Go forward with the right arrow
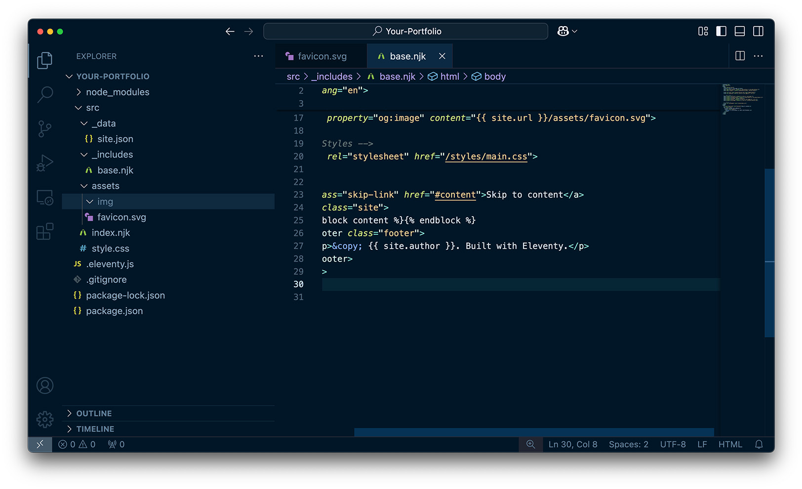Viewport: 802px width, 489px height. [248, 31]
